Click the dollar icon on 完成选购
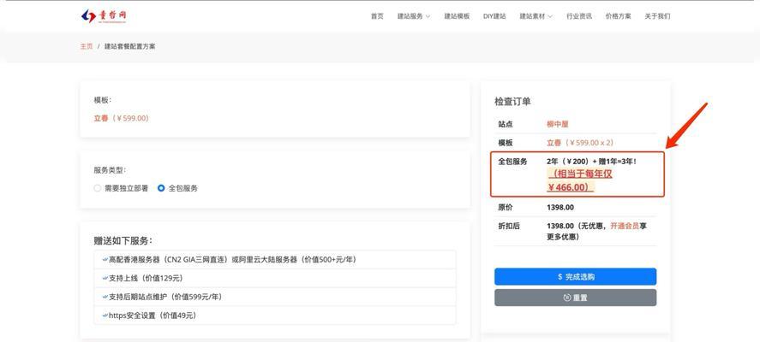 pos(560,277)
